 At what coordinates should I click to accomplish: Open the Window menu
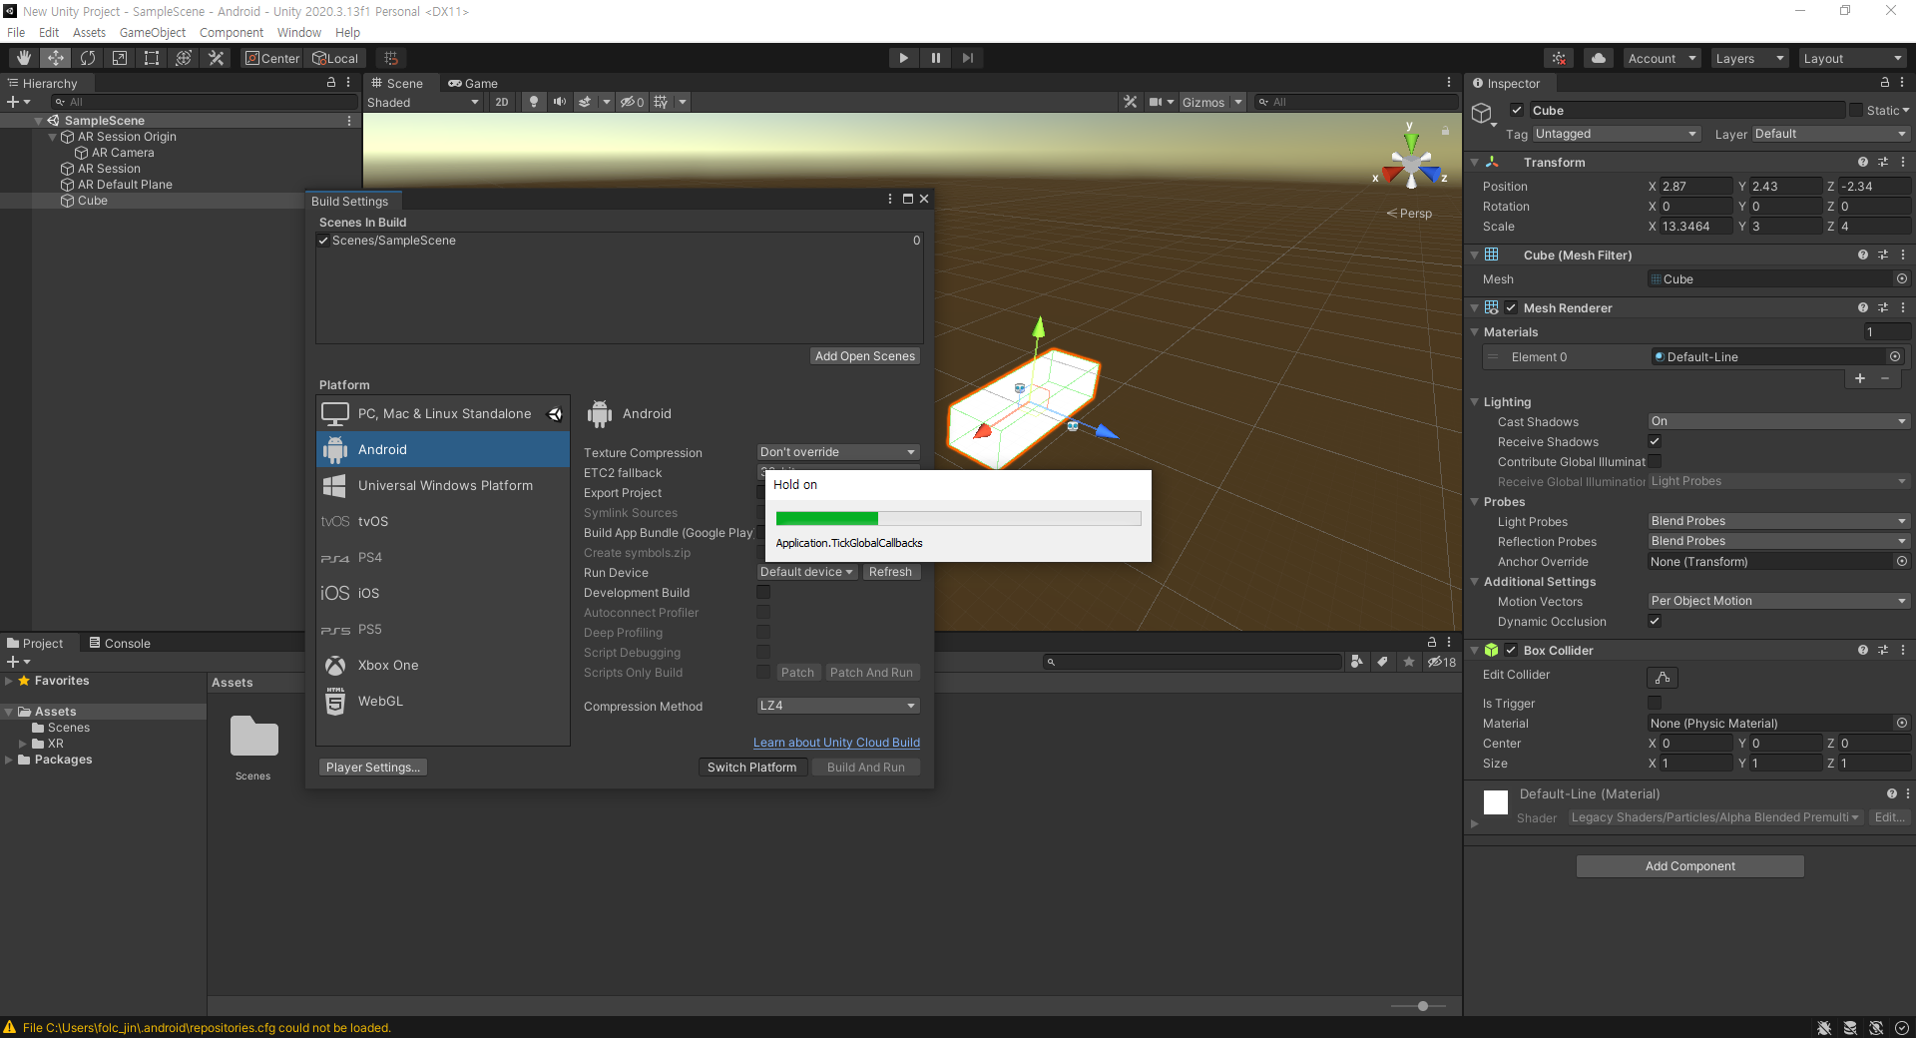click(x=299, y=32)
